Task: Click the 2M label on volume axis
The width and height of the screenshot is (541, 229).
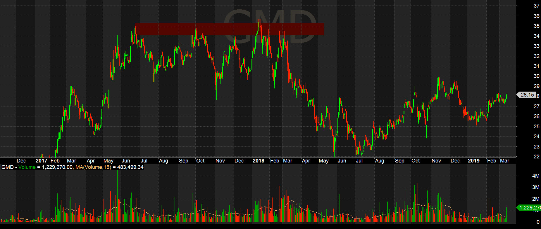Action: [x=535, y=199]
